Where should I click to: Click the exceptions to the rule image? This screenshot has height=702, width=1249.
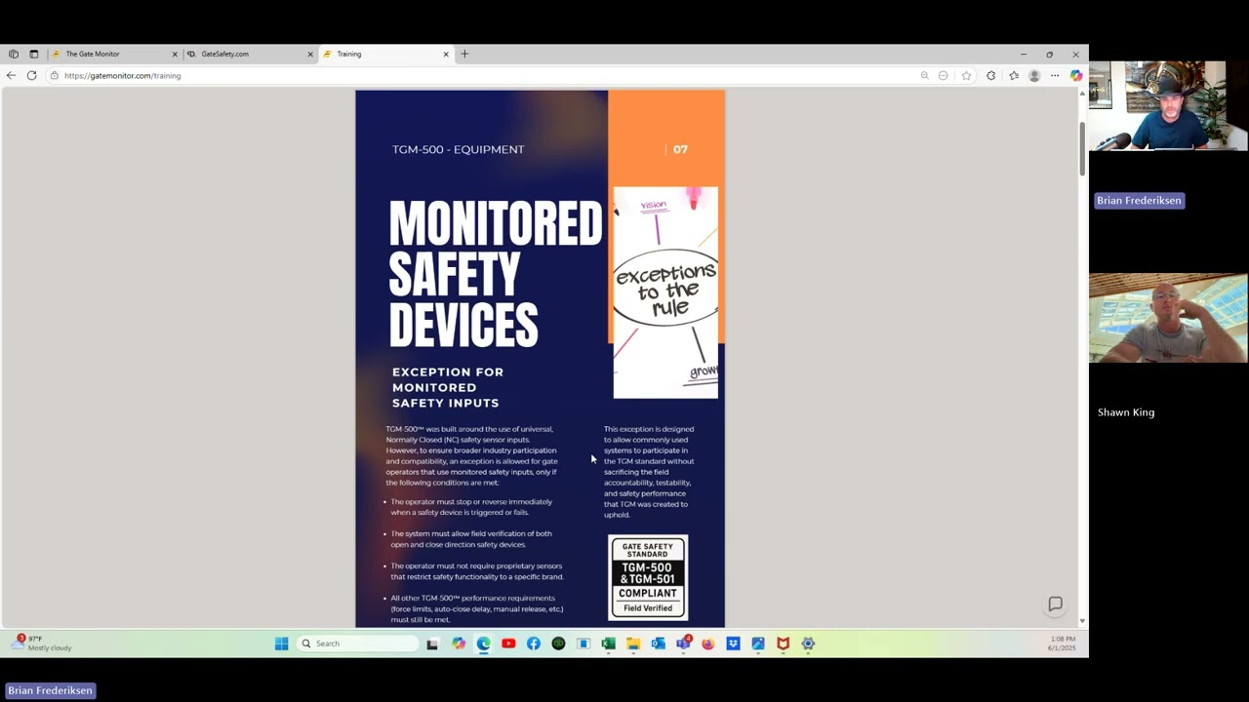point(665,292)
